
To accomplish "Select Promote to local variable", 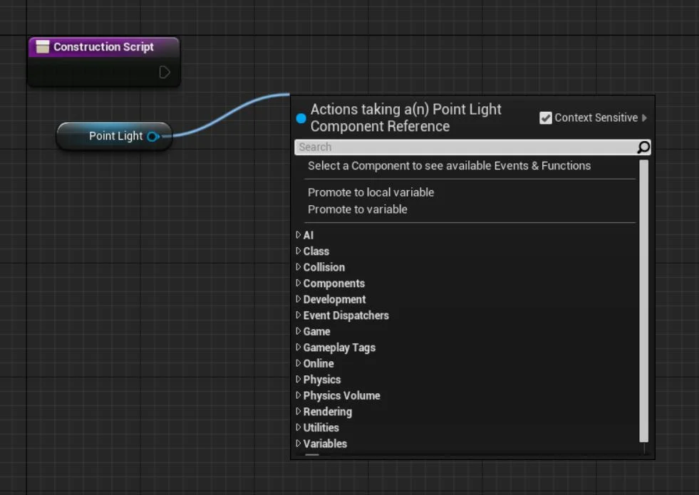I will coord(371,192).
